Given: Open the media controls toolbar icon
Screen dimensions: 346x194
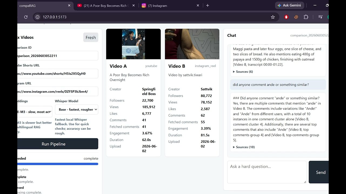Looking at the screenshot, I should (x=320, y=17).
